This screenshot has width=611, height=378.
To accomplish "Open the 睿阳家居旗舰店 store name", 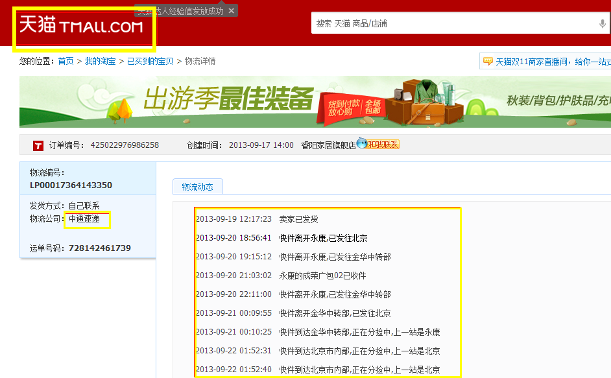I will (328, 145).
